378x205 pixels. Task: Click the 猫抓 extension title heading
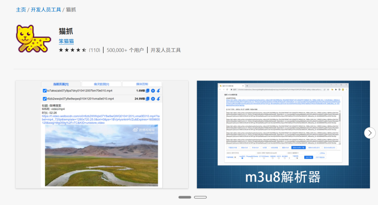click(66, 31)
